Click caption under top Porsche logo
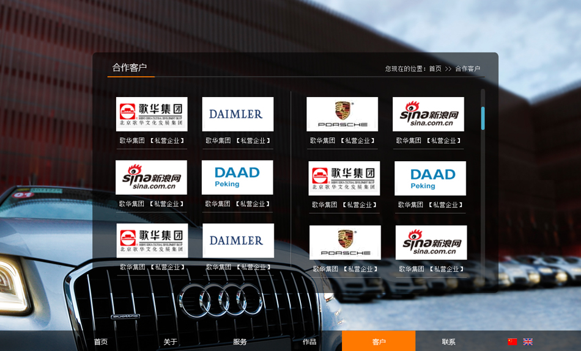 coord(342,140)
